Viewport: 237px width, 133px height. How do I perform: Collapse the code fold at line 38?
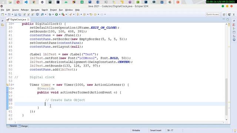pos(13,24)
